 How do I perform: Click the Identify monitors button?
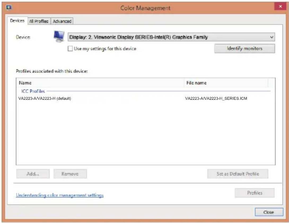[244, 48]
